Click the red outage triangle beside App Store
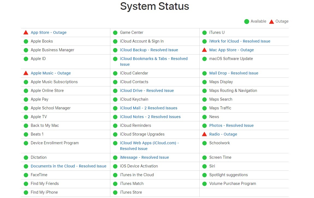 [x=26, y=32]
